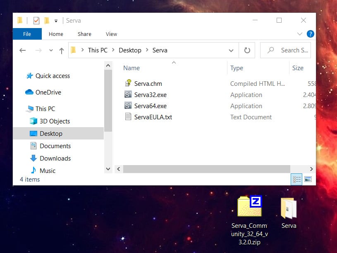Click navigation pane scroll up arrow
Image resolution: width=337 pixels, height=253 pixels.
(108, 66)
